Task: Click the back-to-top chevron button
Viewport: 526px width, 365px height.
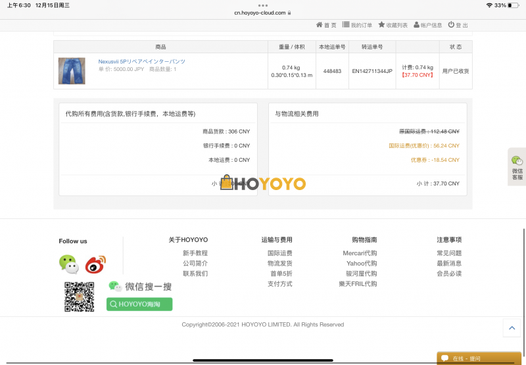Action: tap(512, 328)
